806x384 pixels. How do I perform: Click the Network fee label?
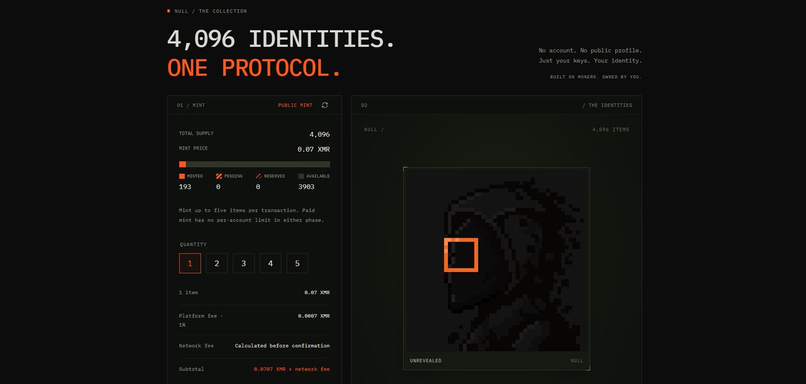pos(196,346)
